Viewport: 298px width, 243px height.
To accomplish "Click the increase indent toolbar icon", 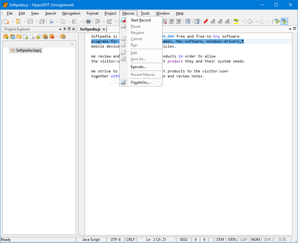I will click(x=179, y=21).
